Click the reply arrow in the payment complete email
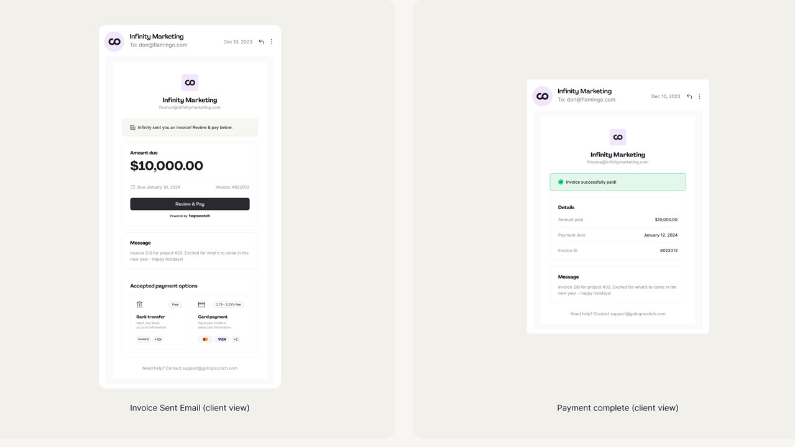Image resolution: width=795 pixels, height=447 pixels. (689, 96)
